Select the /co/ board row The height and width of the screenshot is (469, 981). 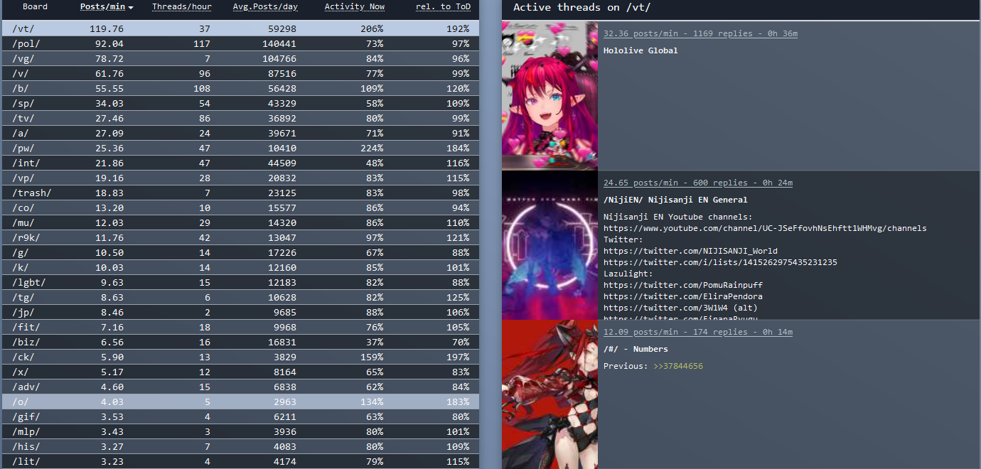click(240, 207)
